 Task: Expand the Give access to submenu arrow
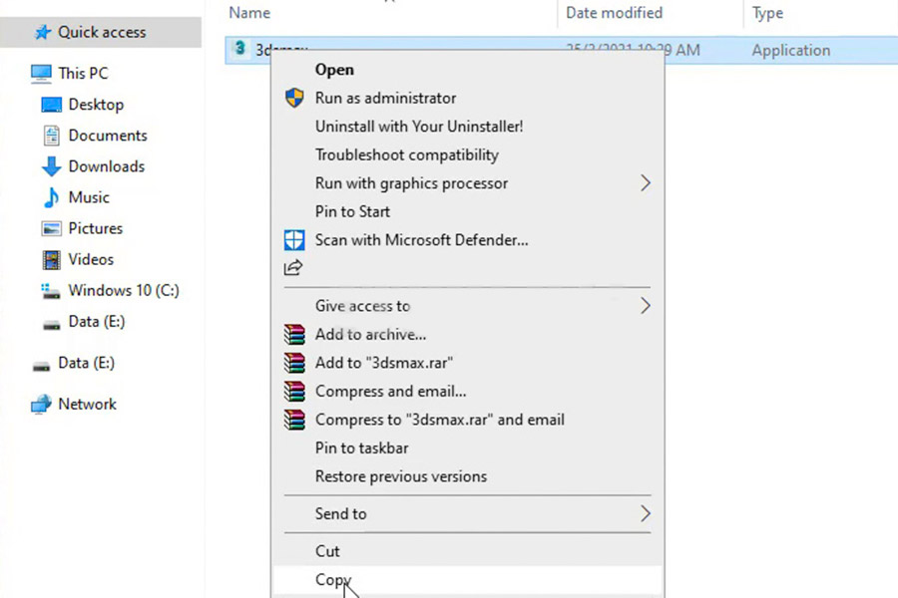click(x=646, y=306)
